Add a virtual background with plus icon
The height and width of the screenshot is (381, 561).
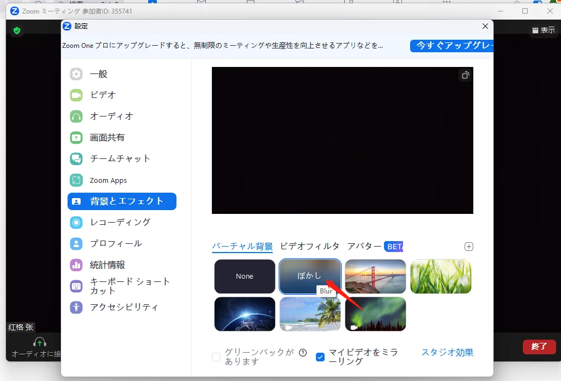point(469,247)
